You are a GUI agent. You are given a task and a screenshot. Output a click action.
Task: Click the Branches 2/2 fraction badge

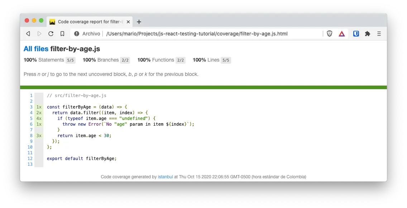[125, 60]
